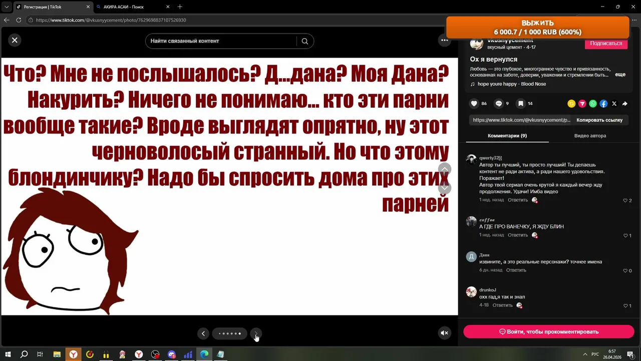
Task: Open Task View on the taskbar
Action: point(40,354)
